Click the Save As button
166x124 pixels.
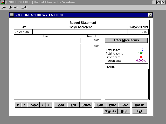tap(110, 111)
